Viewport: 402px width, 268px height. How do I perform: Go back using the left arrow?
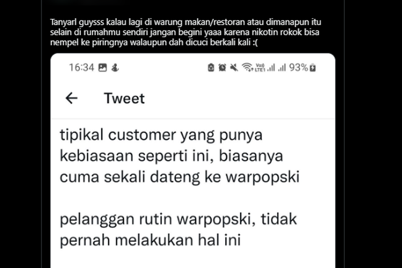[x=71, y=98]
